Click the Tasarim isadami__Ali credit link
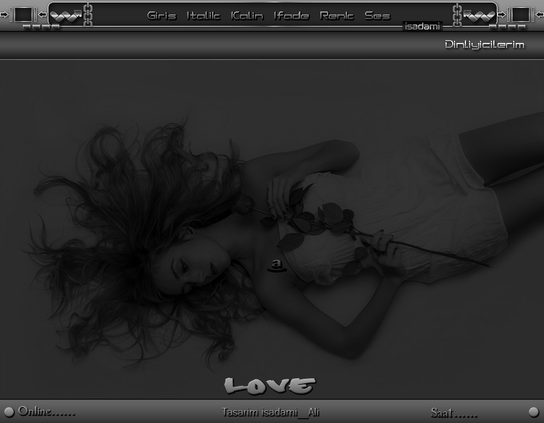544x423 pixels. (x=270, y=412)
